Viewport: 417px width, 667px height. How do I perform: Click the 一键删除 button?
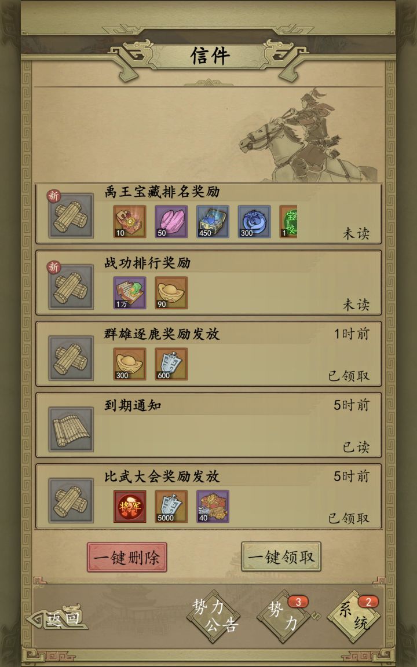[127, 557]
